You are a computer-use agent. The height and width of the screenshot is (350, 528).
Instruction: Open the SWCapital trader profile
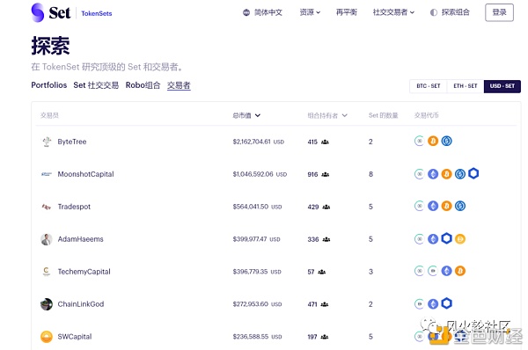75,337
